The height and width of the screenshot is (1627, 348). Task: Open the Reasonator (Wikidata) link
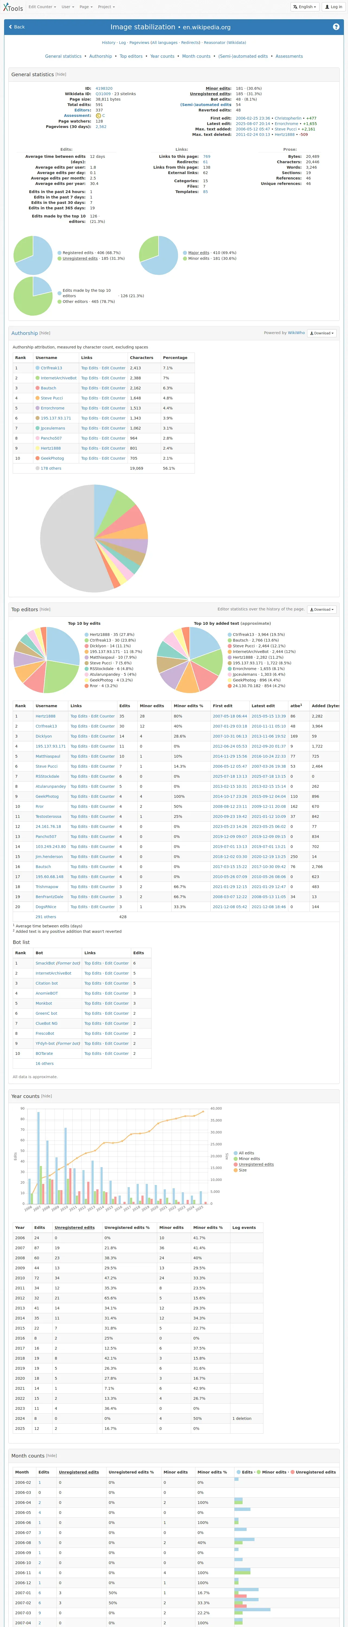(x=225, y=43)
